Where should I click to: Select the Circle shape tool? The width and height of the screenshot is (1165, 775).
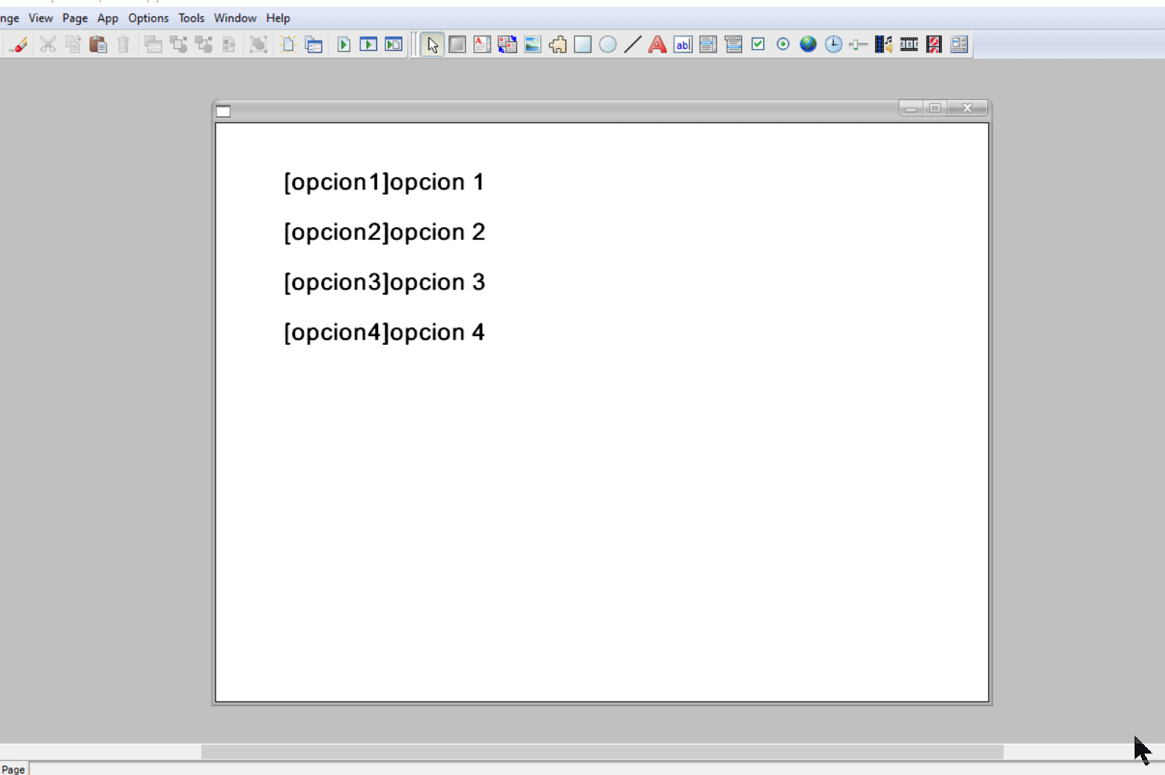(x=608, y=44)
